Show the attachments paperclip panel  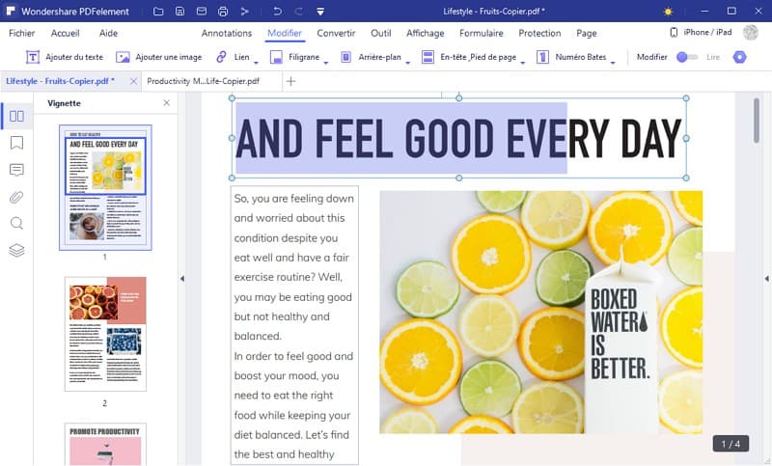[x=16, y=198]
